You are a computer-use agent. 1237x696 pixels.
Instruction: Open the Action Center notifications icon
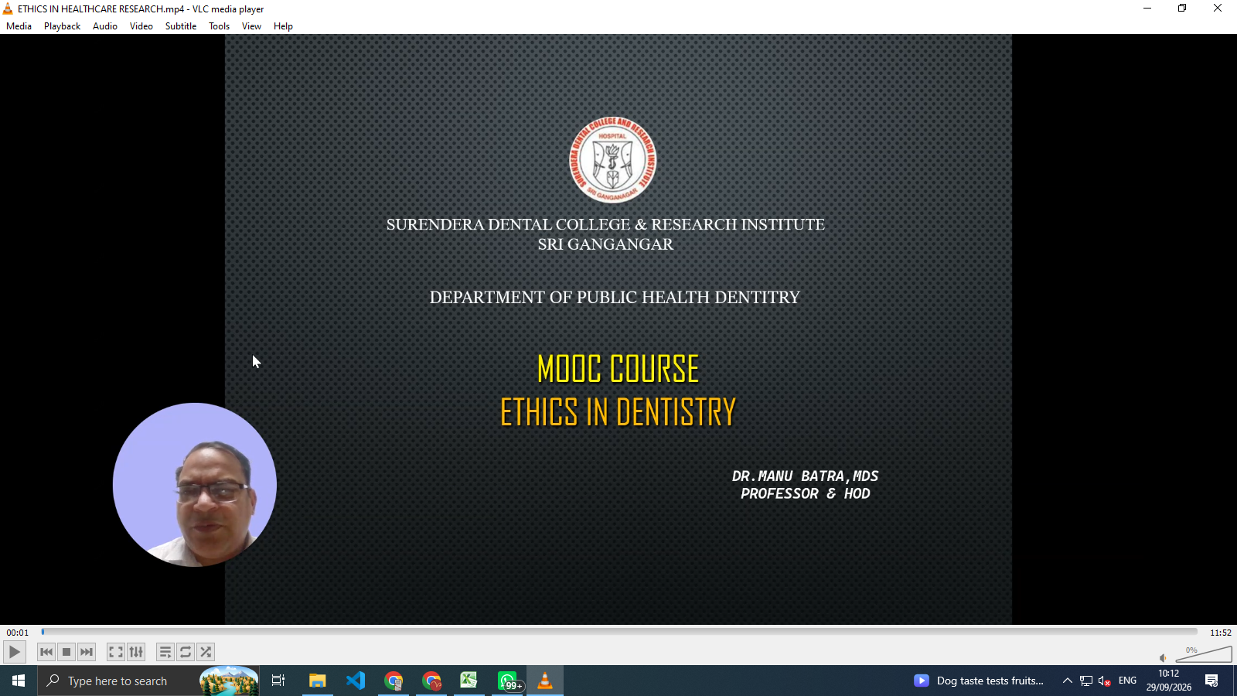pos(1211,681)
